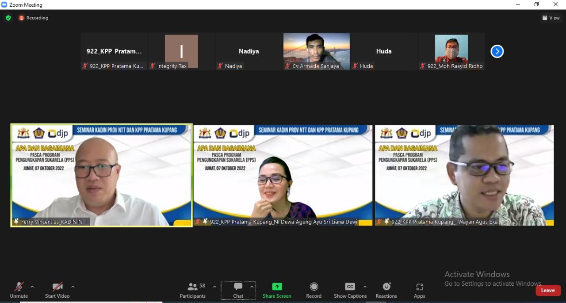Expand video options arrow beside Start Video
566x303 pixels.
pyautogui.click(x=73, y=287)
